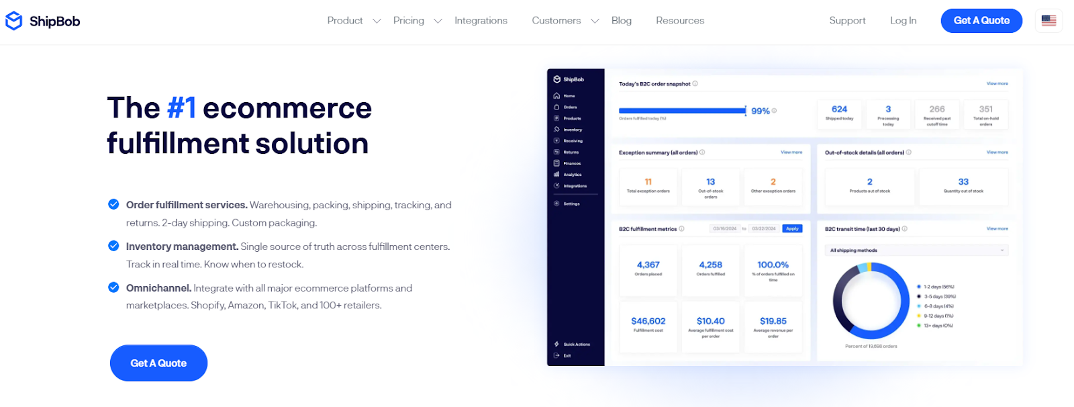Click the orders fulfilled progress bar
Image resolution: width=1074 pixels, height=407 pixels.
click(x=681, y=111)
